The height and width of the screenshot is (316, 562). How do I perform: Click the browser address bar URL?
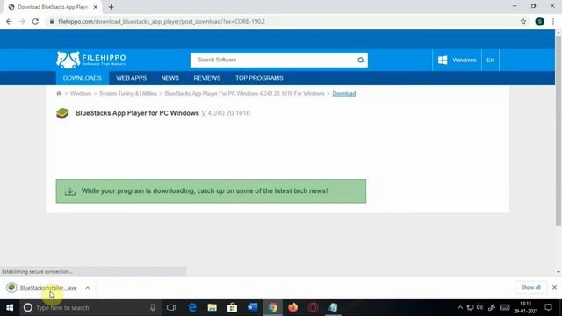[162, 21]
